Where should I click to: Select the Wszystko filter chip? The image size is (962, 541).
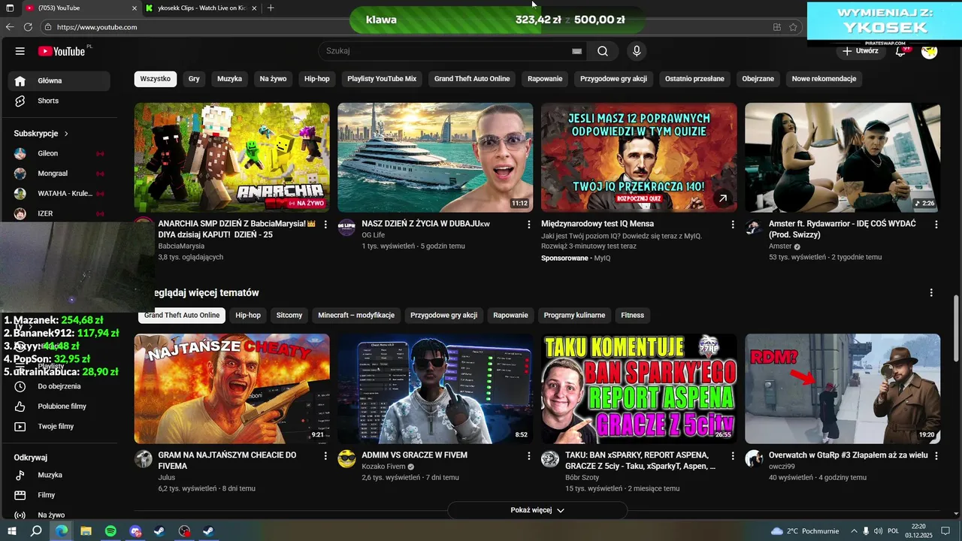156,79
